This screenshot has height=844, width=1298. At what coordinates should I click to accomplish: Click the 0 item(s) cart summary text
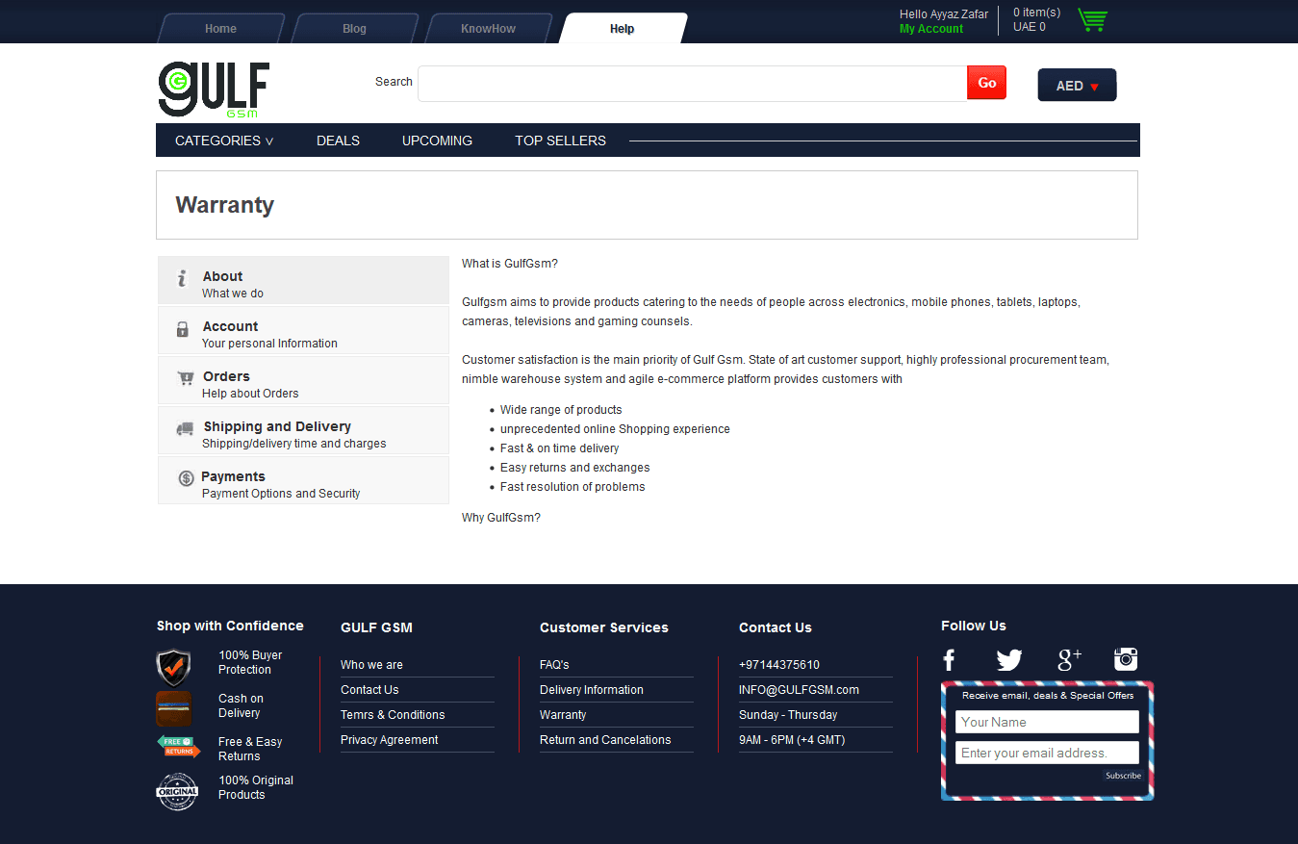tap(1036, 13)
